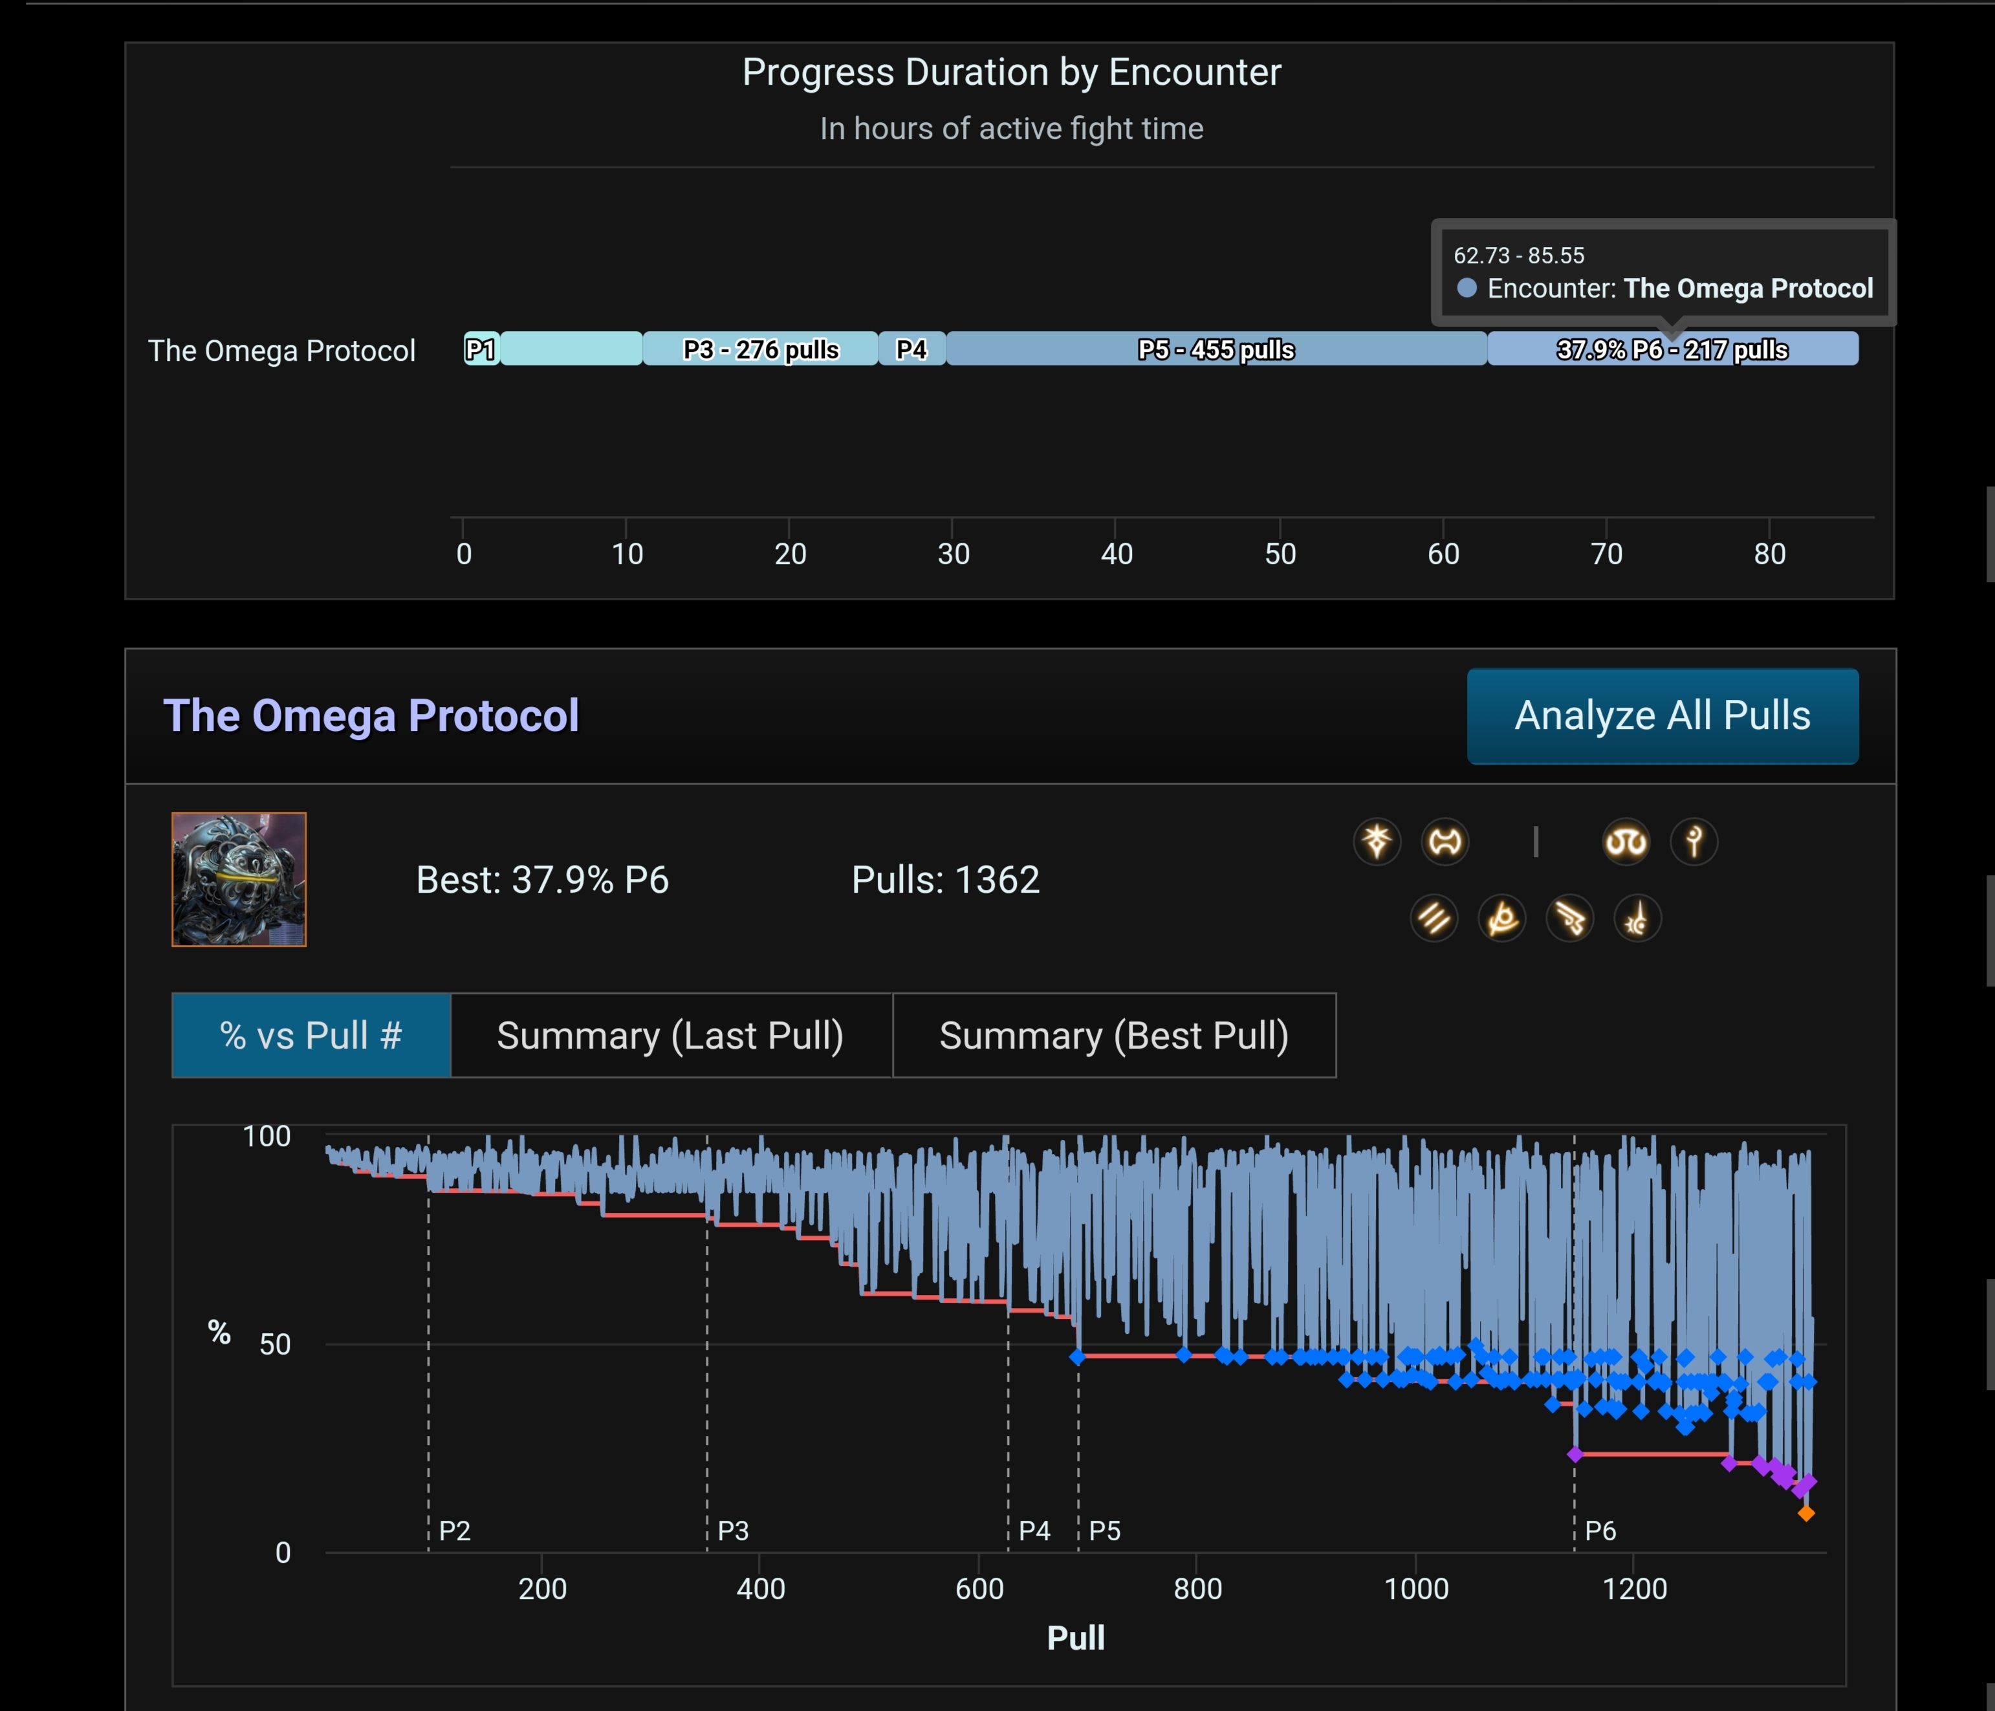Click the P4 segment in duration bar

click(x=911, y=349)
